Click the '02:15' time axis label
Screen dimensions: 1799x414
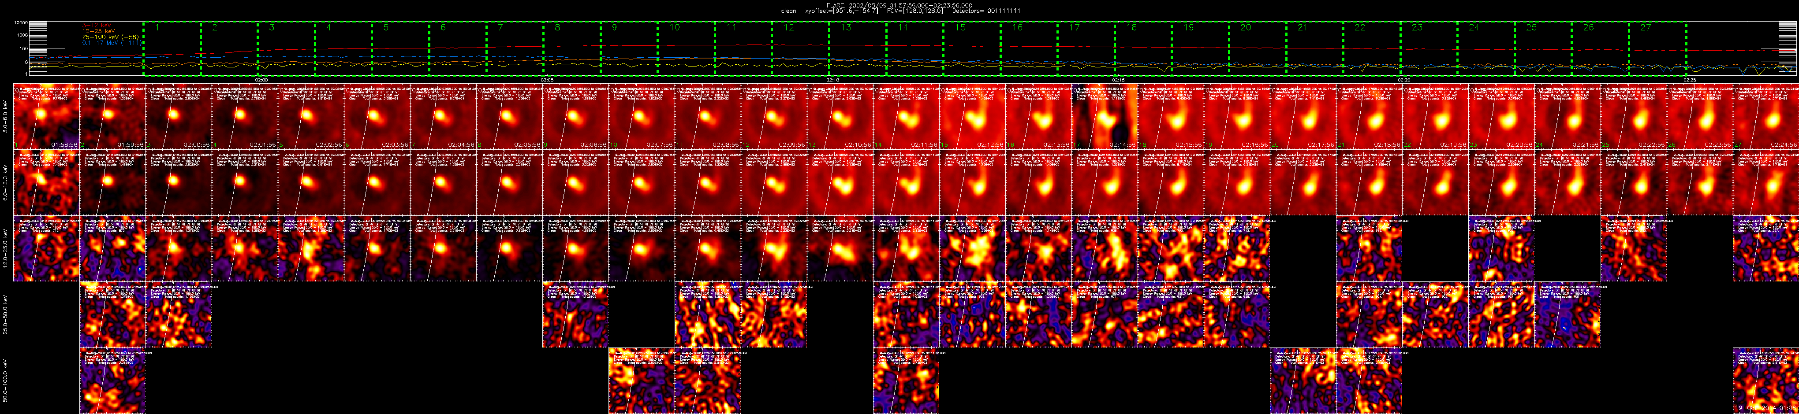1118,80
